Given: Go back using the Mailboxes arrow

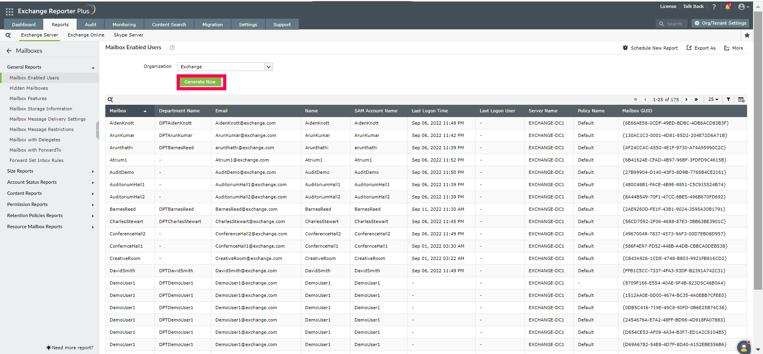Looking at the screenshot, I should [x=9, y=51].
